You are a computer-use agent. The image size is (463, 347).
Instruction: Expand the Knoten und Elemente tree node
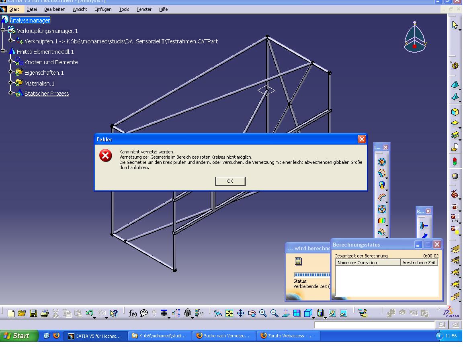(10, 61)
